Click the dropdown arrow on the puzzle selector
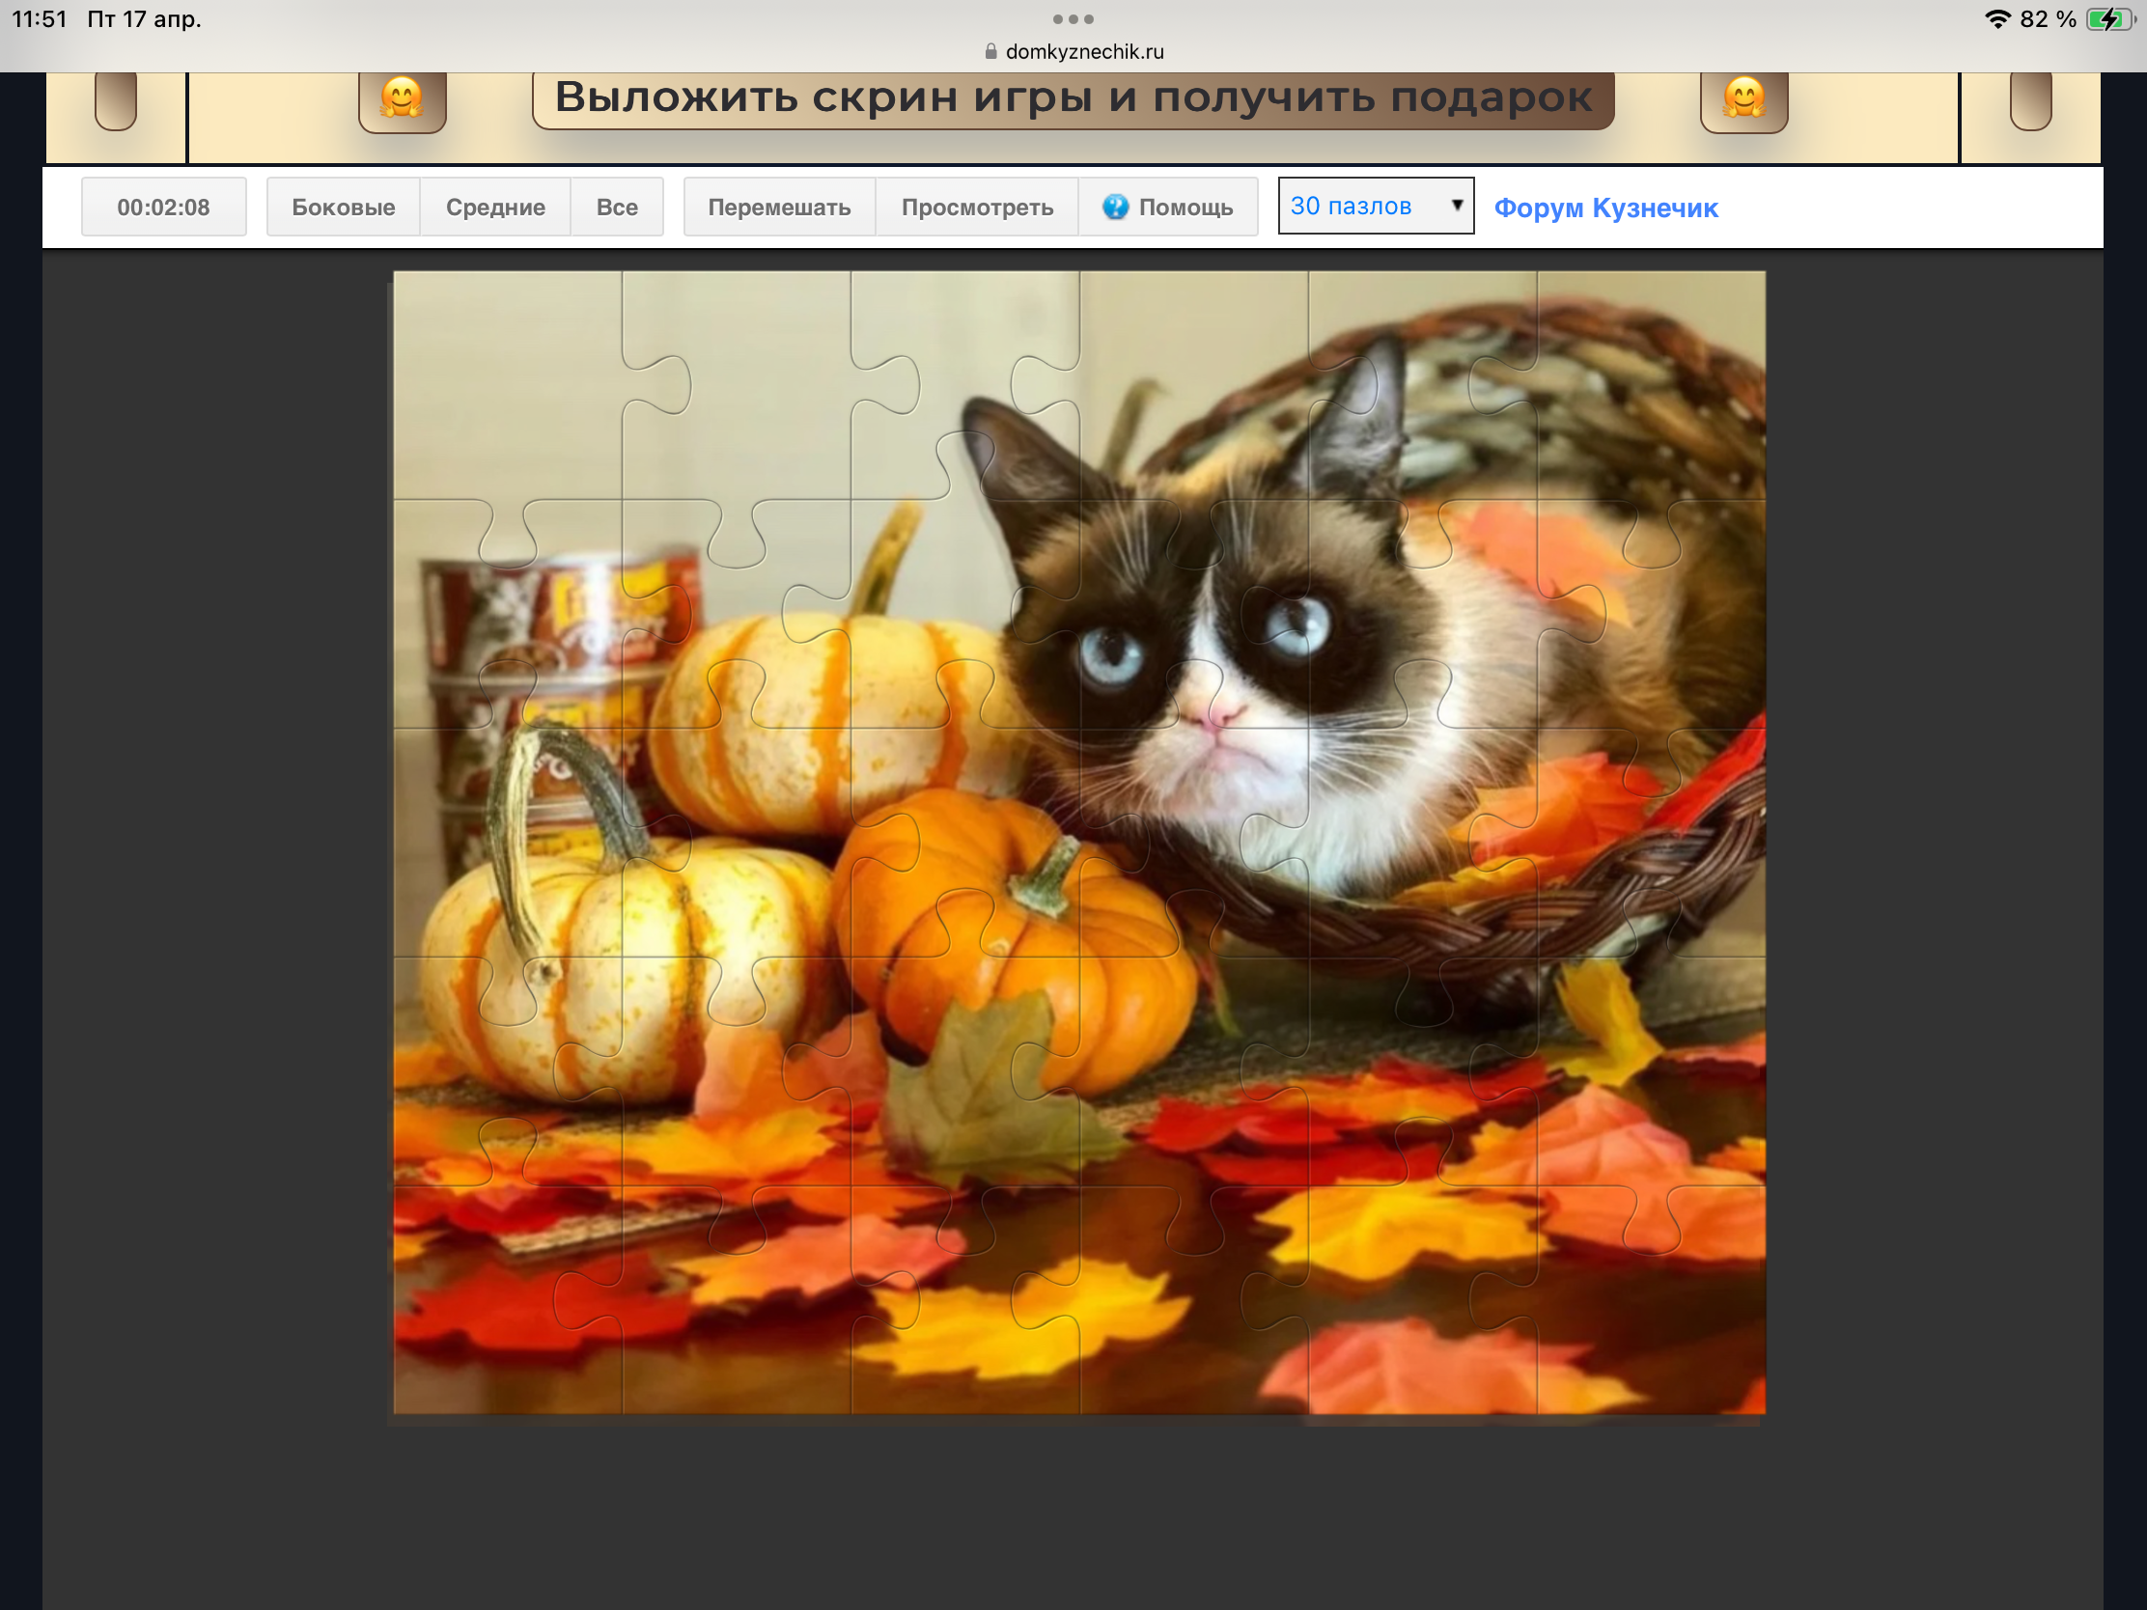2147x1610 pixels. 1456,205
